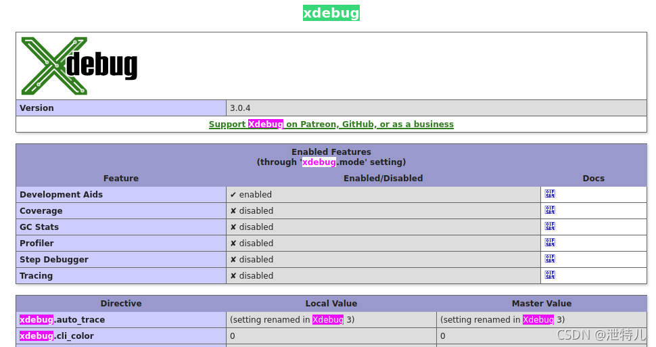
Task: Open docs icon for Development Aids
Action: [550, 194]
